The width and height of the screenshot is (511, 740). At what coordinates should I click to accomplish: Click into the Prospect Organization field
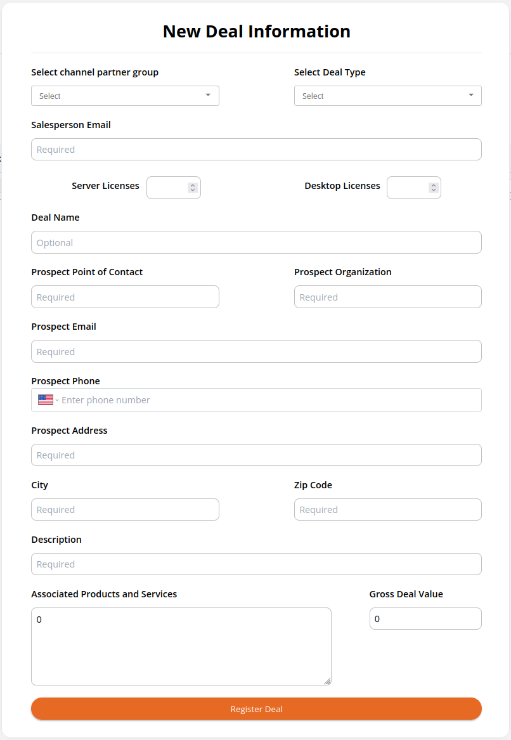pyautogui.click(x=388, y=297)
